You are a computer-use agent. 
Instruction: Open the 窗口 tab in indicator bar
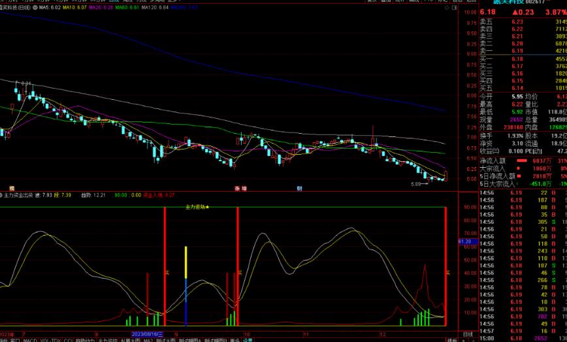click(15, 340)
